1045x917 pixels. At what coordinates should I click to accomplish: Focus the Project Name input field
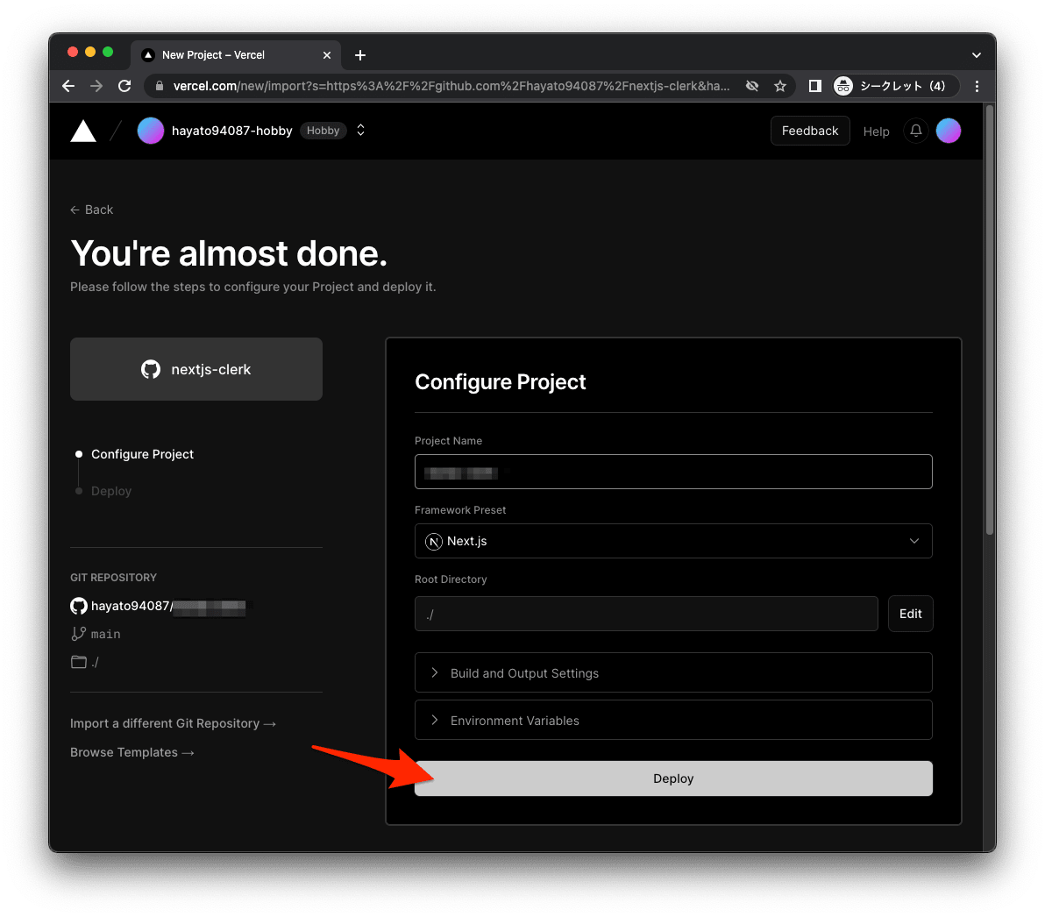click(673, 472)
